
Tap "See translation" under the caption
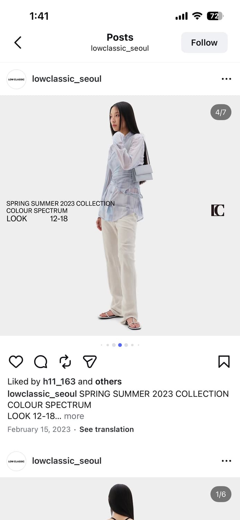[107, 429]
